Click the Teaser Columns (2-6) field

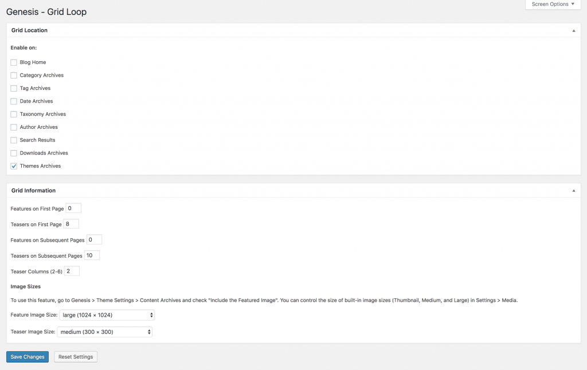[72, 271]
